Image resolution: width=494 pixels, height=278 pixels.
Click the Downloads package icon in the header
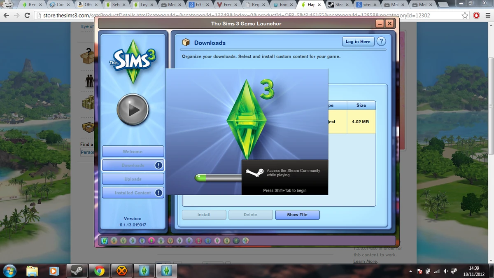pos(186,42)
